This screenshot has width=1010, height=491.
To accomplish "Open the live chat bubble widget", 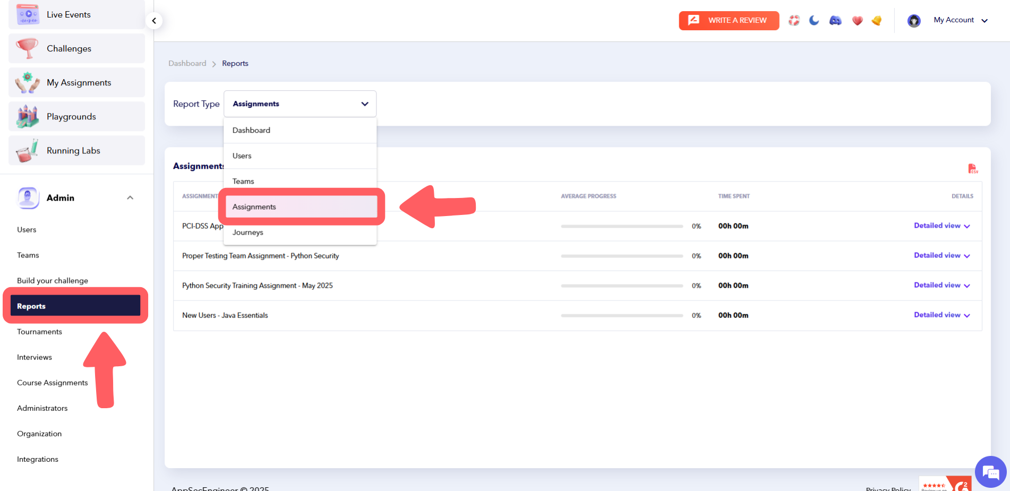I will 990,472.
